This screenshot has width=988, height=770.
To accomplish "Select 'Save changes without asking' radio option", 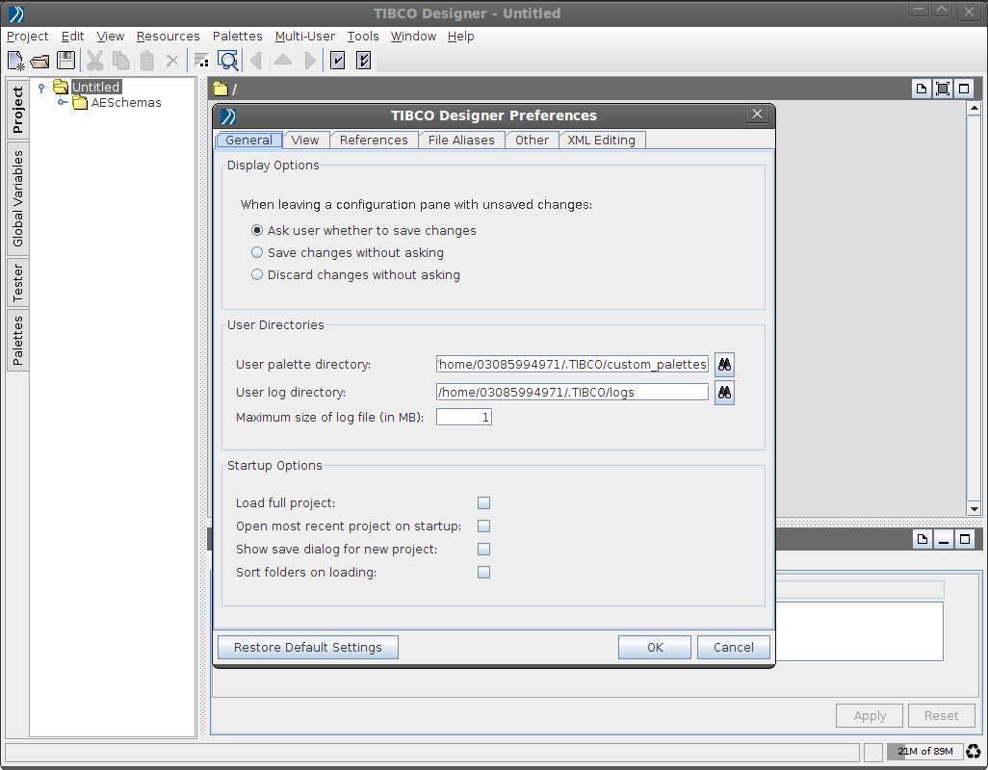I will 257,253.
